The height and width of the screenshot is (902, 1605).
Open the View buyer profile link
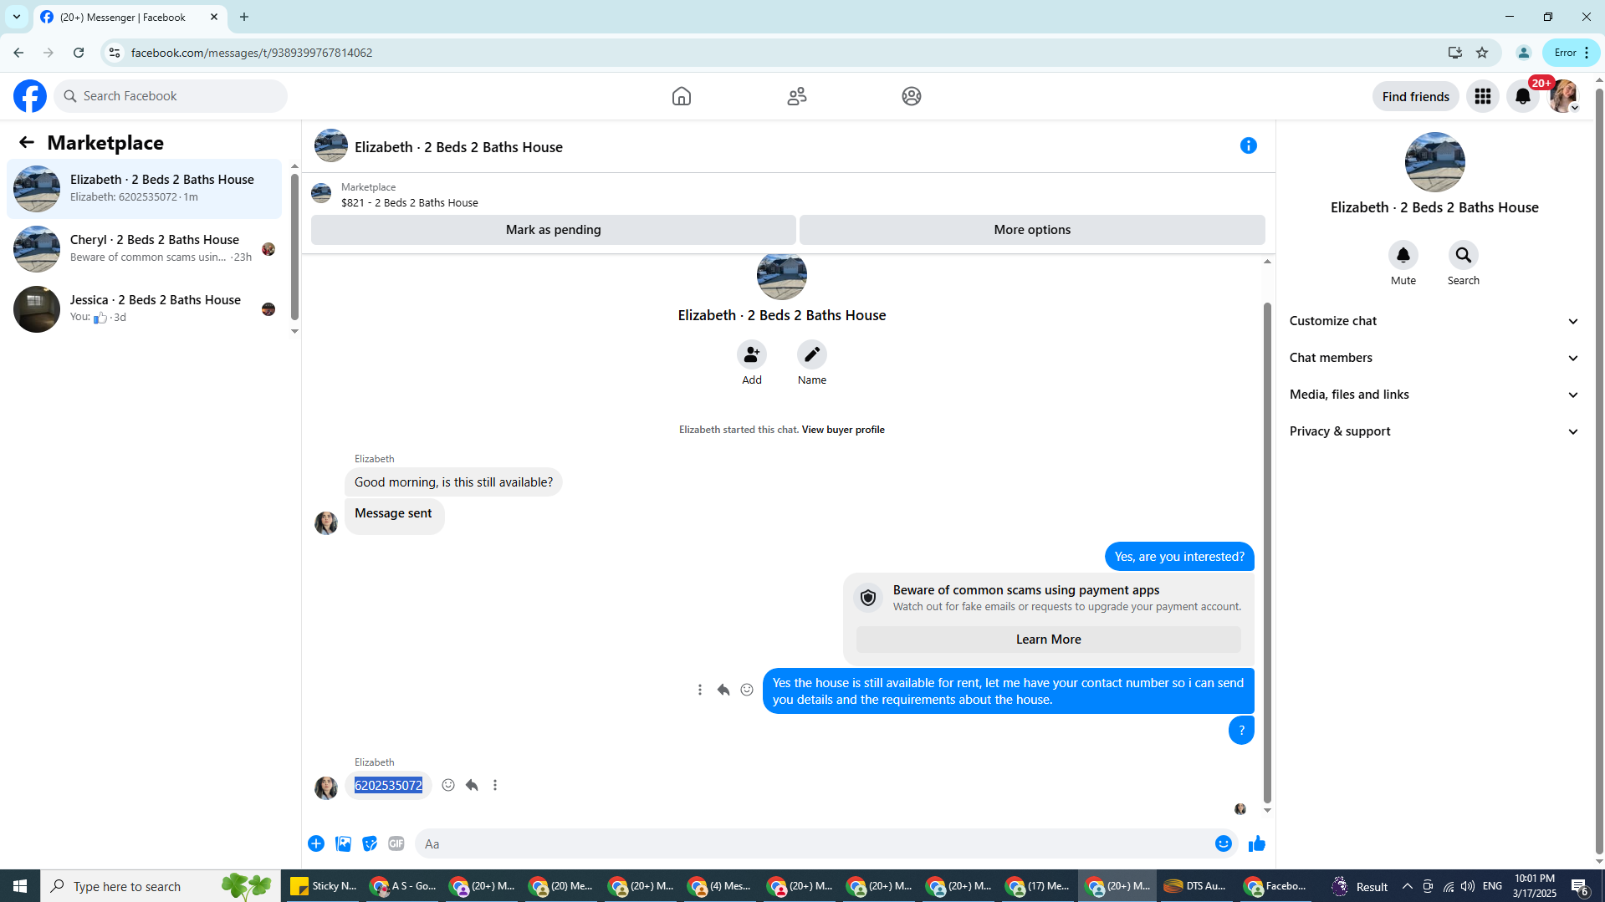tap(843, 430)
